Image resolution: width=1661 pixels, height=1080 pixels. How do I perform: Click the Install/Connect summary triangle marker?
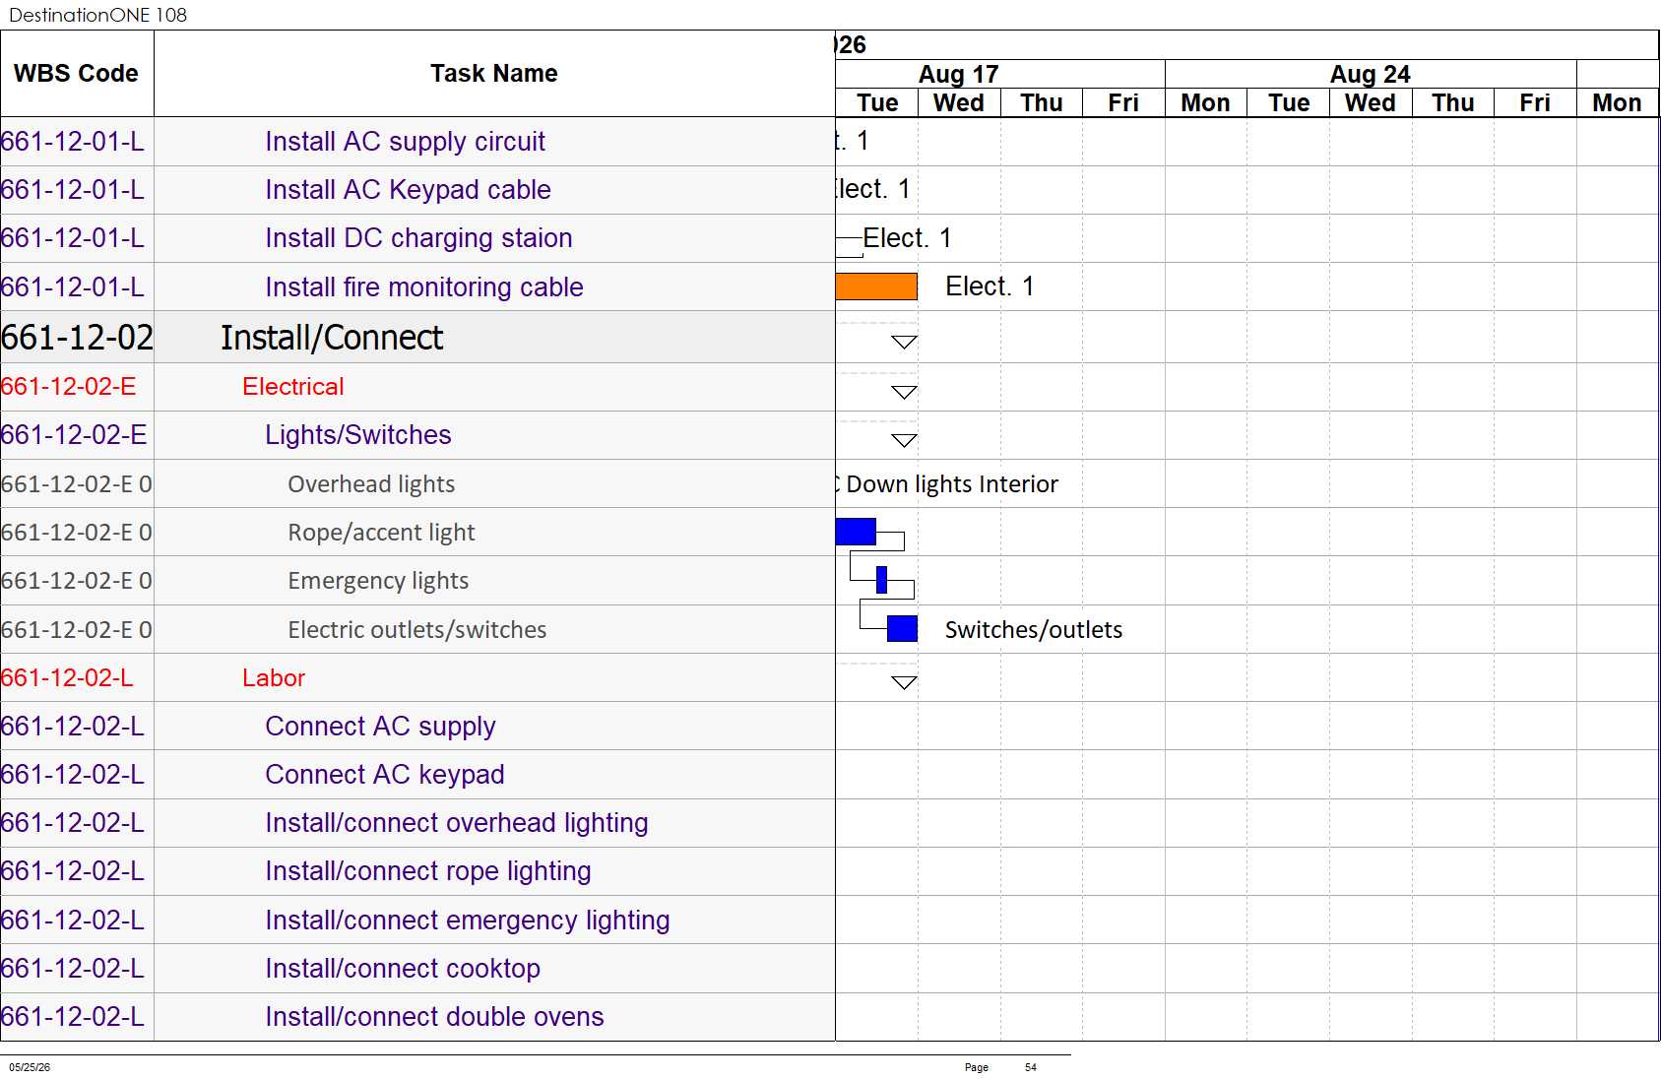click(x=904, y=343)
